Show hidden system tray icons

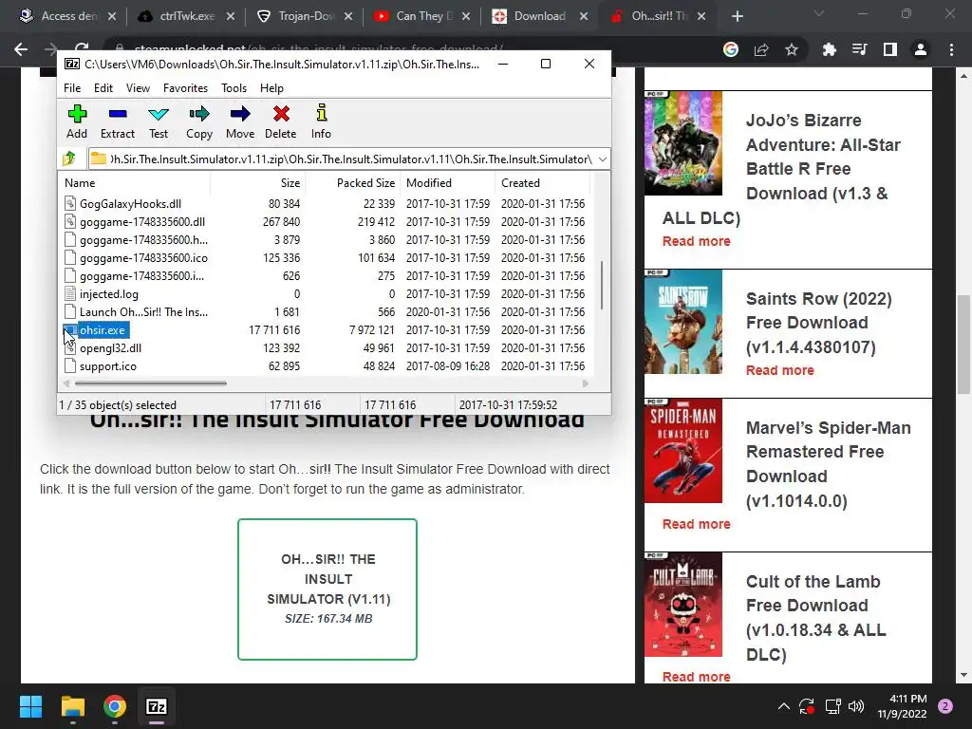783,706
